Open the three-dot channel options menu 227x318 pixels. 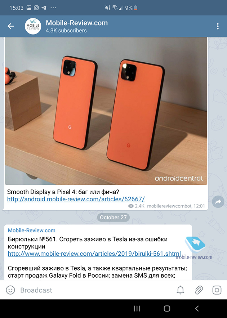218,26
